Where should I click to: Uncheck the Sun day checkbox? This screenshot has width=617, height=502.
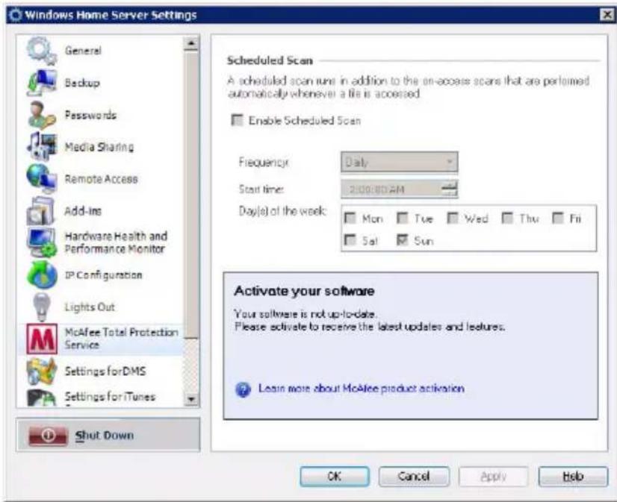(x=402, y=240)
